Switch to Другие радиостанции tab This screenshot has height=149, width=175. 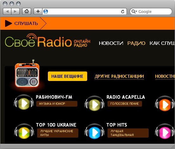click(x=119, y=76)
